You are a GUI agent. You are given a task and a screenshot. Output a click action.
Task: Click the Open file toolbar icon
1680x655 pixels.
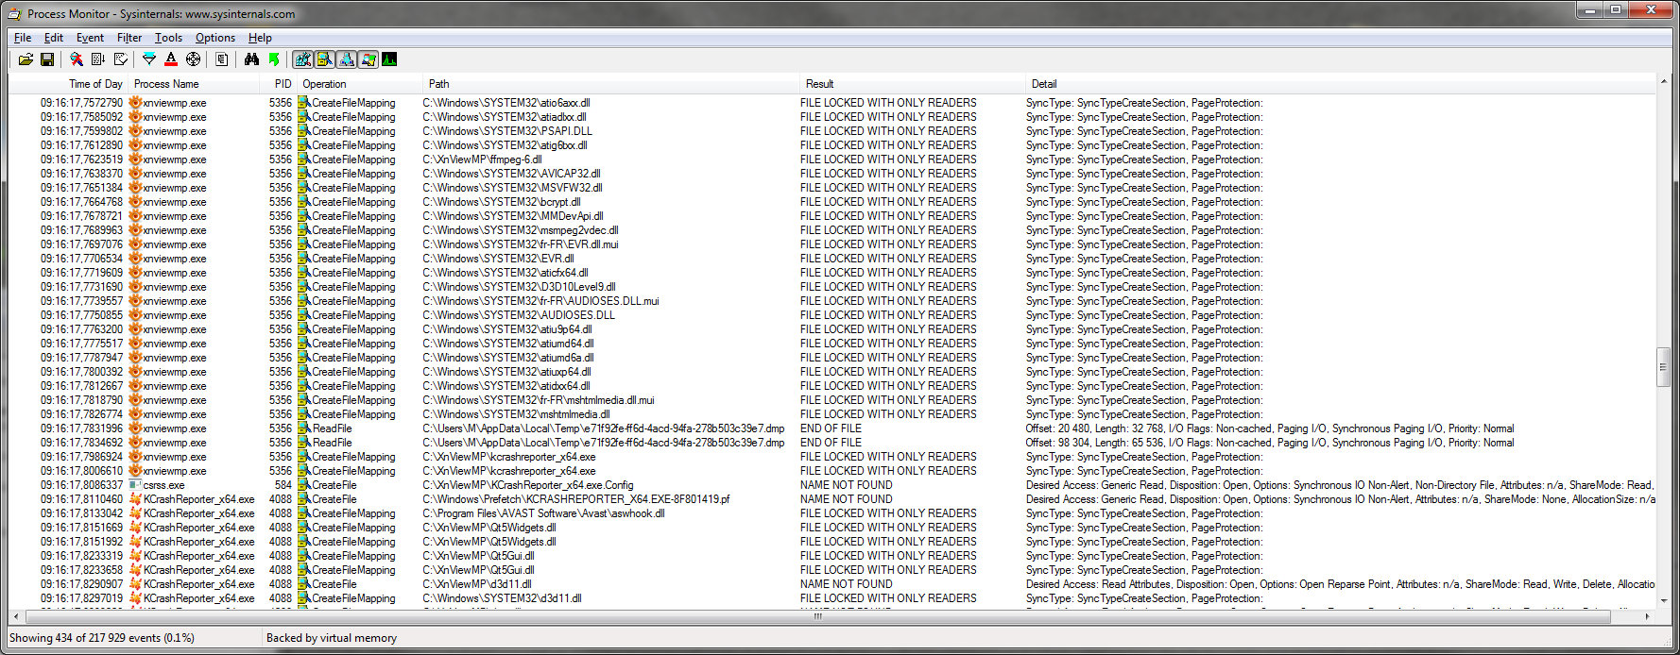26,59
